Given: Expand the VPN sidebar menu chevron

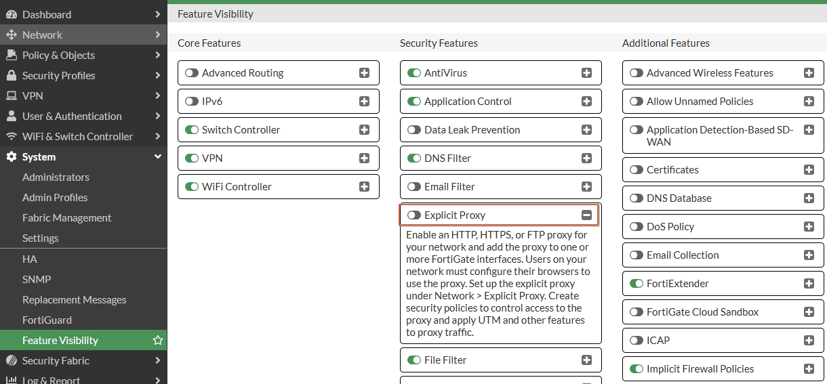Looking at the screenshot, I should (x=157, y=95).
